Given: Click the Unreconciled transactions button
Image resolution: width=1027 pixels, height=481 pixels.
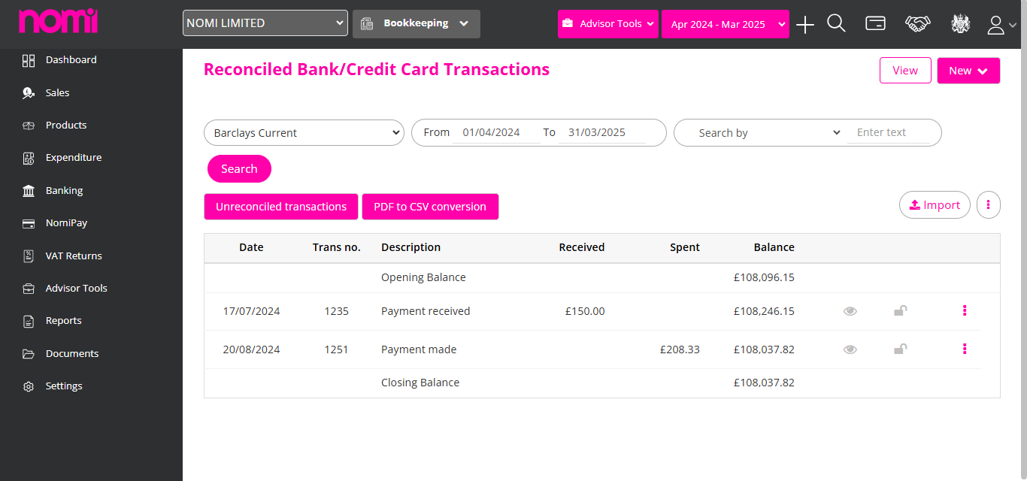Looking at the screenshot, I should pos(281,207).
